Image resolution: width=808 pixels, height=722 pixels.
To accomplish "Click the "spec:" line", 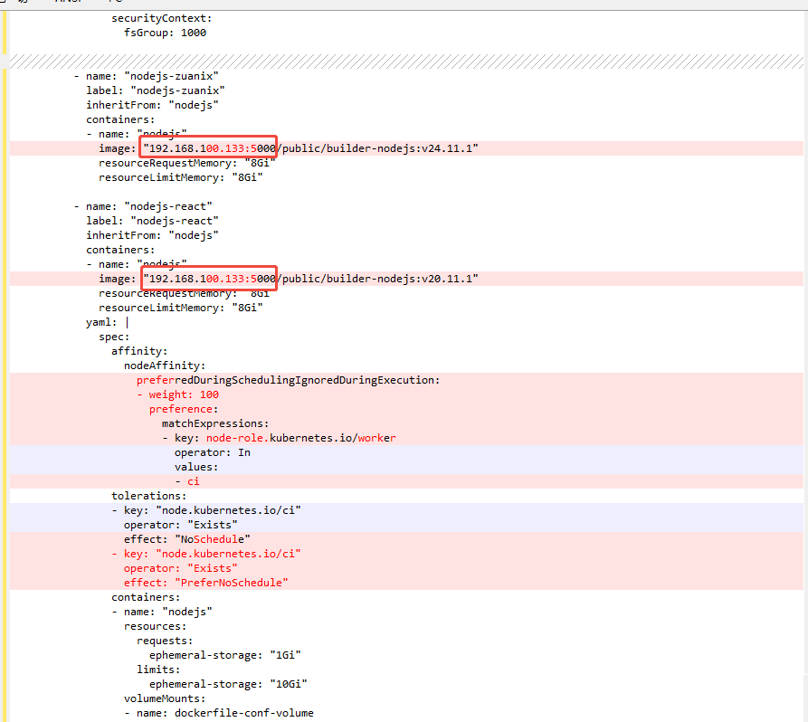I will pyautogui.click(x=114, y=337).
